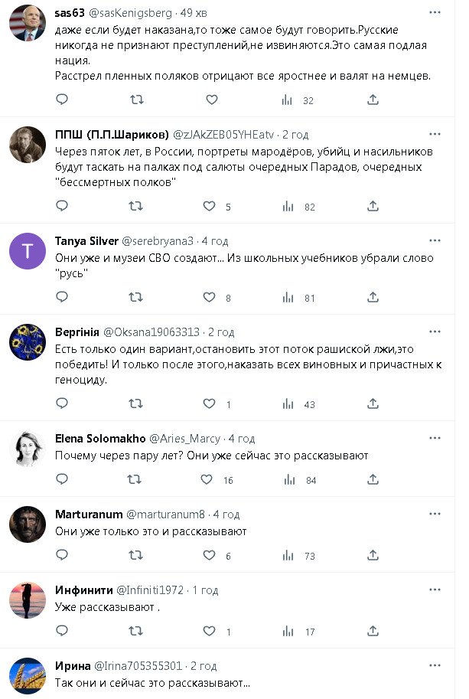This screenshot has height=699, width=469.
Task: Like Tanya Silver's tweet
Action: 209,297
